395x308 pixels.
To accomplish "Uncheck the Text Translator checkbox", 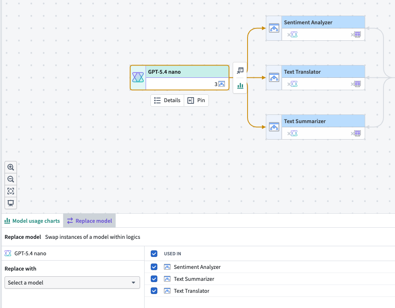I will click(x=154, y=291).
